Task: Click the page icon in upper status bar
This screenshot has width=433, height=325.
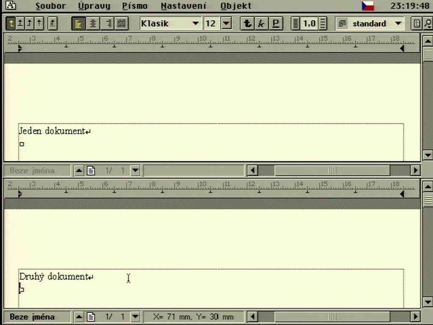Action: (91, 171)
